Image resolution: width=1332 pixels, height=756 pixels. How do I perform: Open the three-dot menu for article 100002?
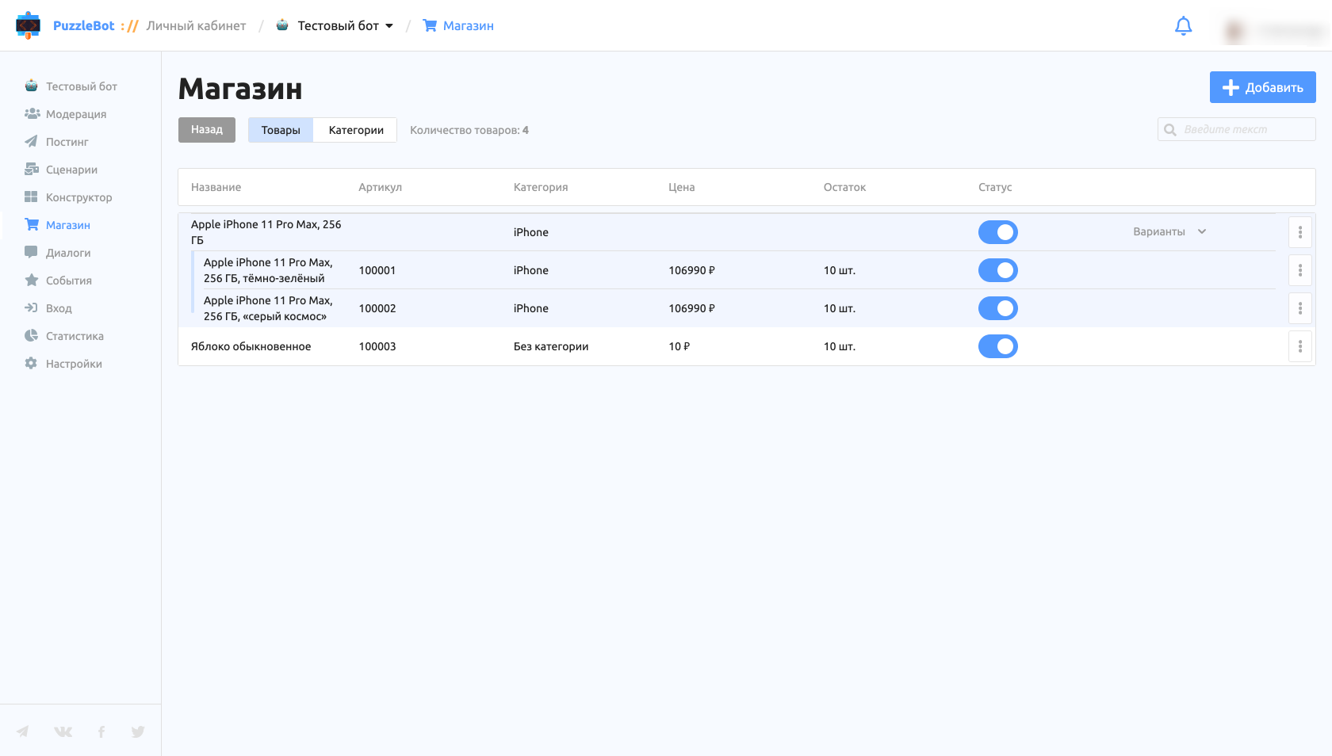pos(1300,308)
